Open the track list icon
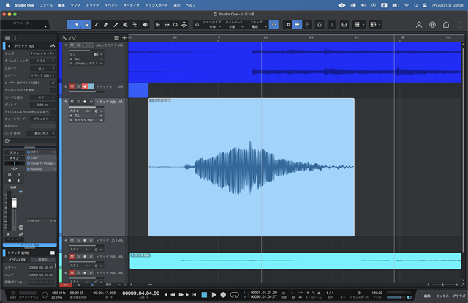This screenshot has width=468, height=303. pyautogui.click(x=116, y=37)
